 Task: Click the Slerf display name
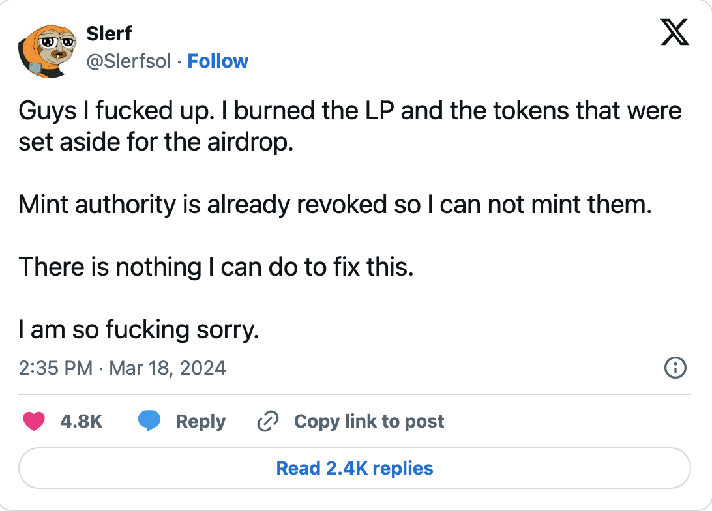tap(108, 34)
